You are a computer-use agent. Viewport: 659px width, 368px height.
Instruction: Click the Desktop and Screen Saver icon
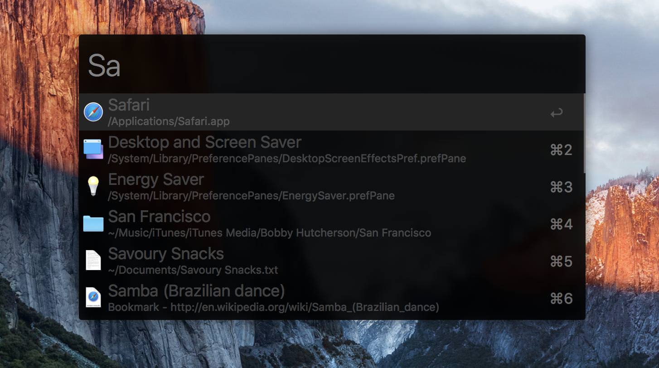click(93, 149)
